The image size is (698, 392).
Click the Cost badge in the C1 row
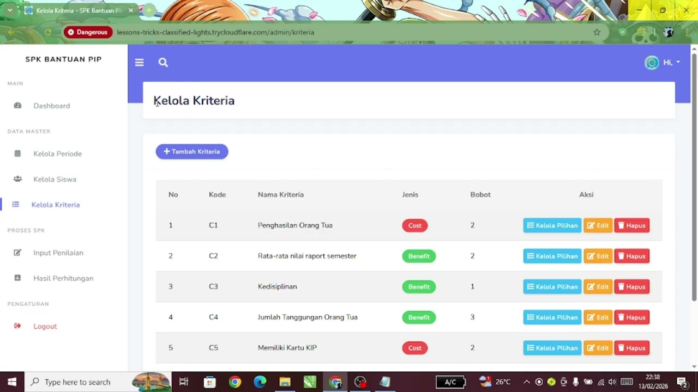coord(415,225)
